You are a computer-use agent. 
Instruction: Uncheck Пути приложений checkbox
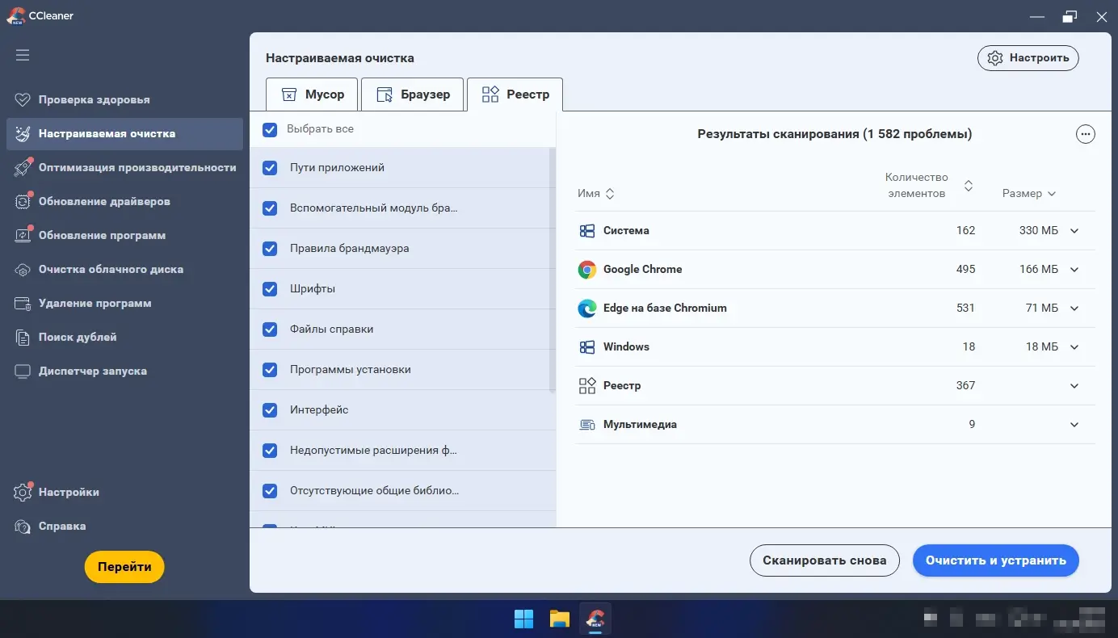pyautogui.click(x=270, y=168)
